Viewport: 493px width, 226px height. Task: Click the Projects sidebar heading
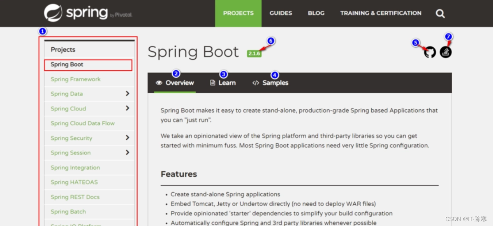(x=63, y=50)
